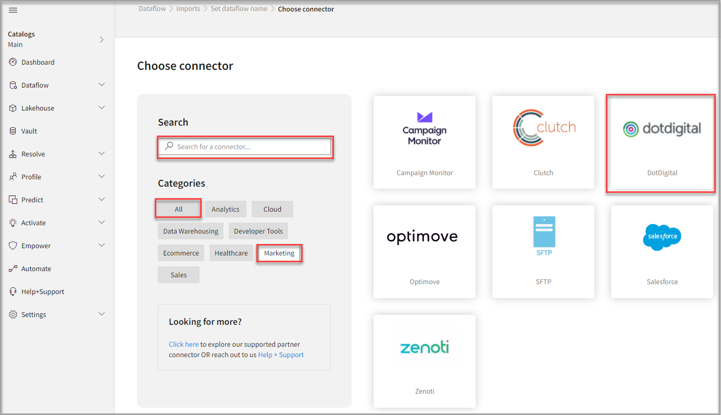Click the 'SFTP' card caption below the icon
This screenshot has width=721, height=415.
543,282
